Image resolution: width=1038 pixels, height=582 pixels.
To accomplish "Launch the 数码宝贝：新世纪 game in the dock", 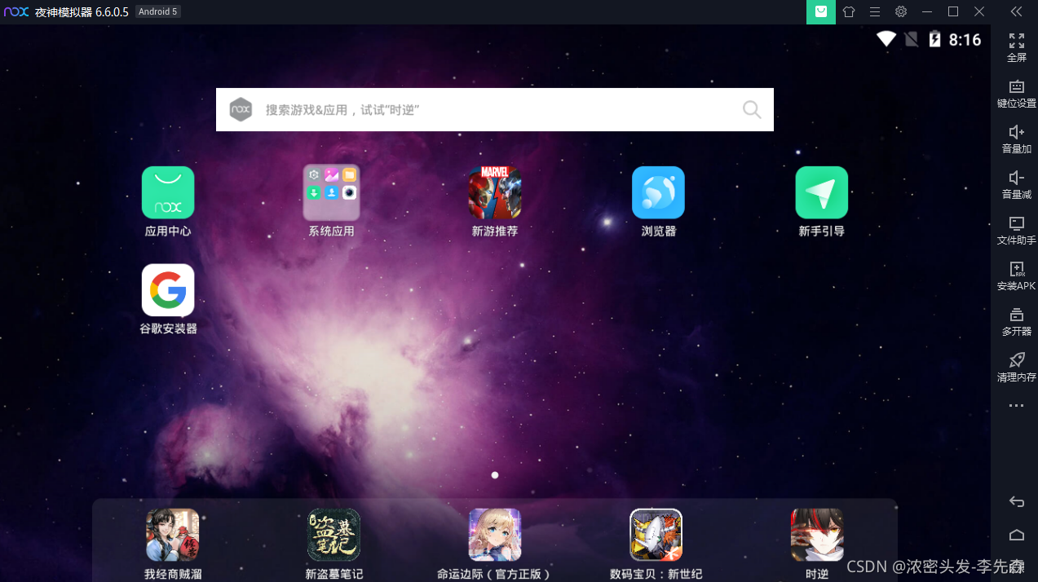I will [656, 535].
